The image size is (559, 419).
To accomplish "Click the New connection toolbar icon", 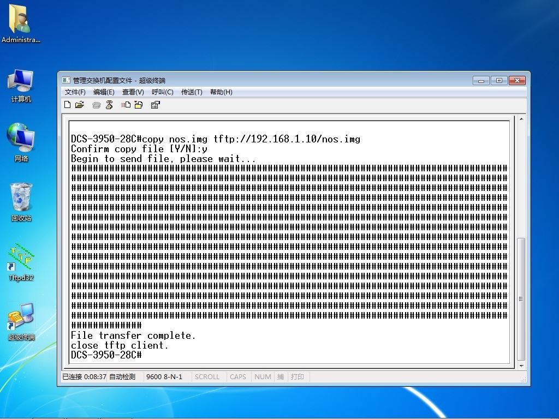I will pyautogui.click(x=67, y=105).
